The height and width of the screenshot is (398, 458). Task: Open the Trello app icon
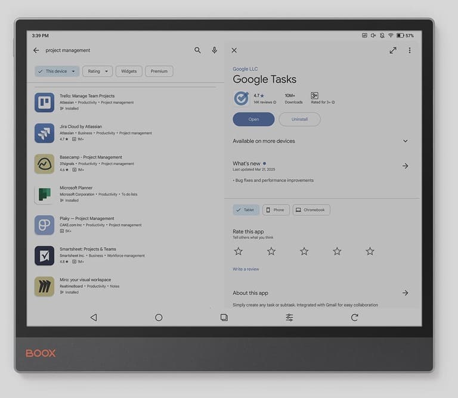[x=44, y=102]
